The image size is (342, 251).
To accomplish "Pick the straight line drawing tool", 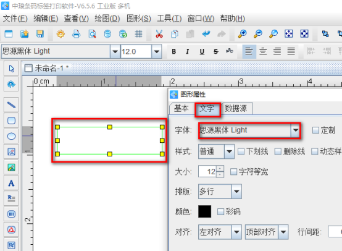I will click(x=11, y=105).
